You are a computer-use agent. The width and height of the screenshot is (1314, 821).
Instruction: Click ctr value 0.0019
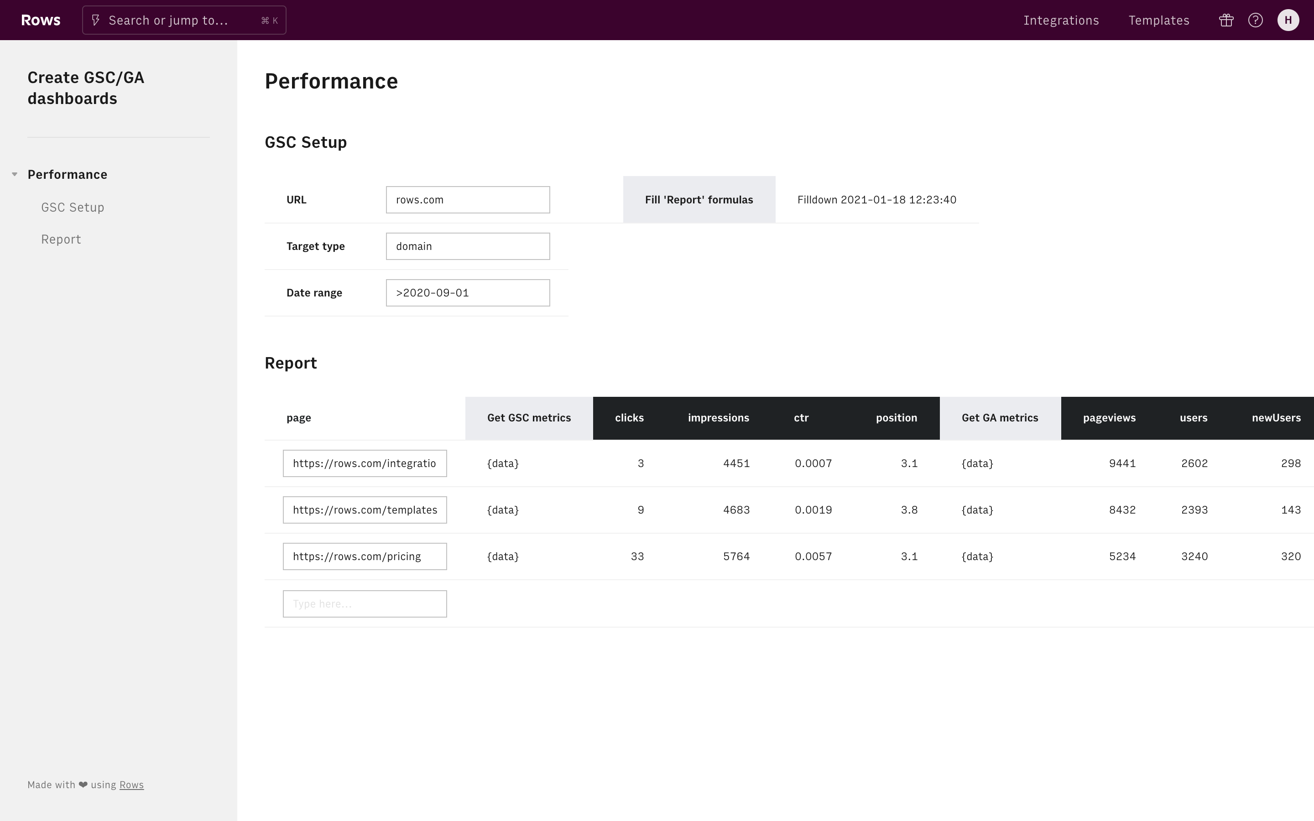813,510
